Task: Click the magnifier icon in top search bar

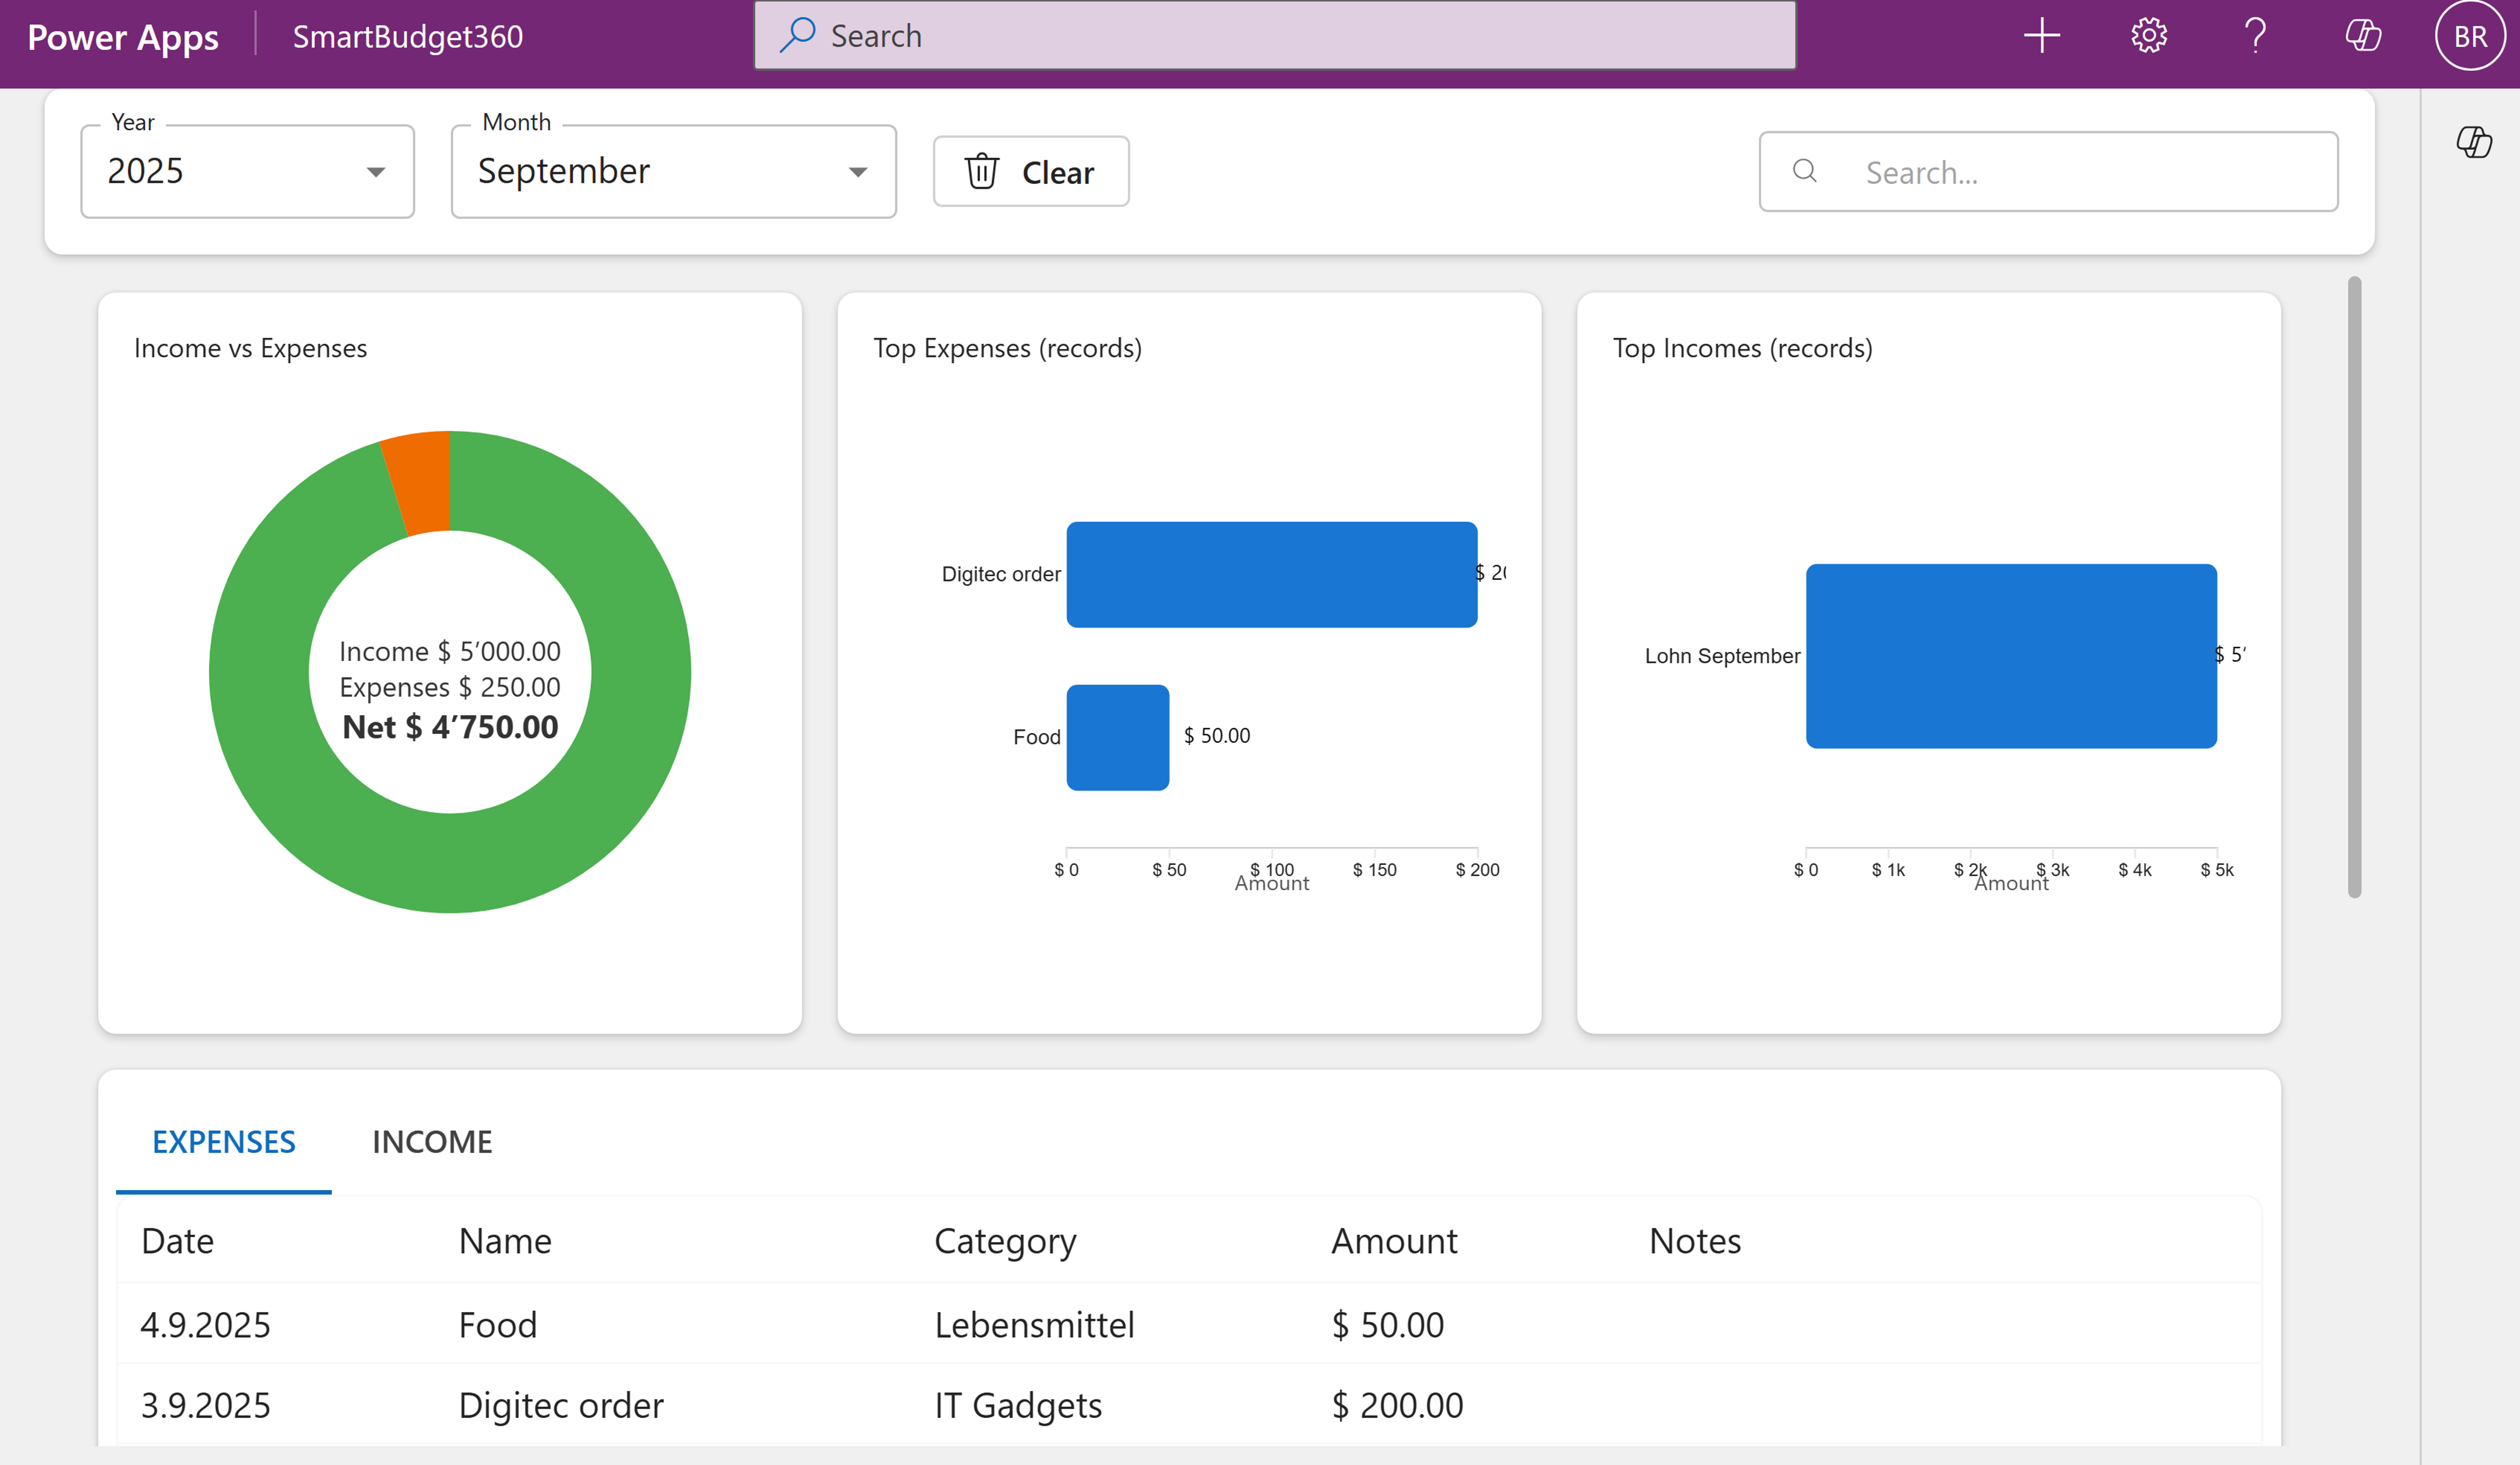Action: (x=797, y=35)
